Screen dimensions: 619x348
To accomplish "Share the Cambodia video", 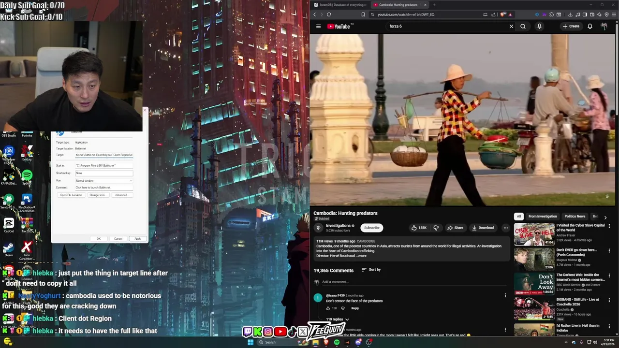I will coord(455,228).
